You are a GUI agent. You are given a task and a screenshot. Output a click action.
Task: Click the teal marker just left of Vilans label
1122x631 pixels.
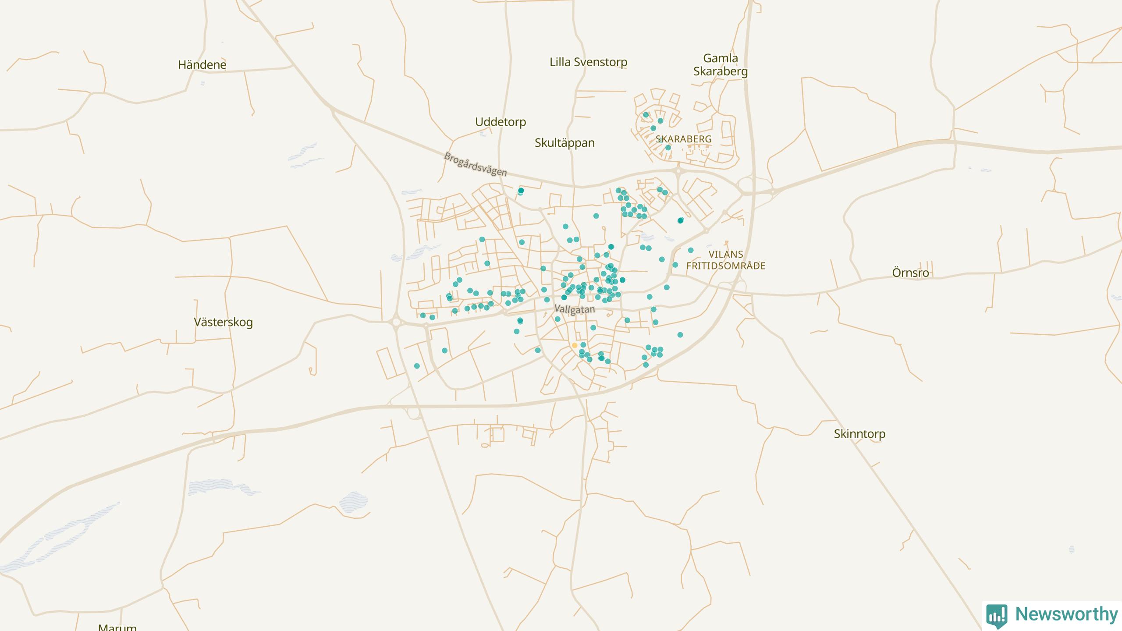pyautogui.click(x=691, y=250)
